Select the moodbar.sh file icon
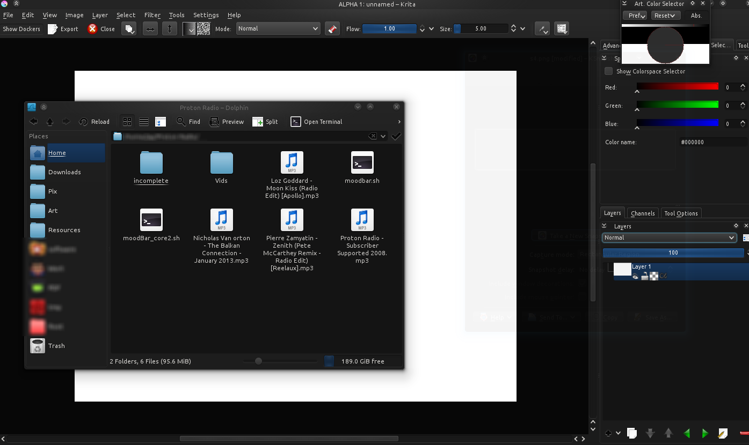The height and width of the screenshot is (445, 749). pos(362,162)
